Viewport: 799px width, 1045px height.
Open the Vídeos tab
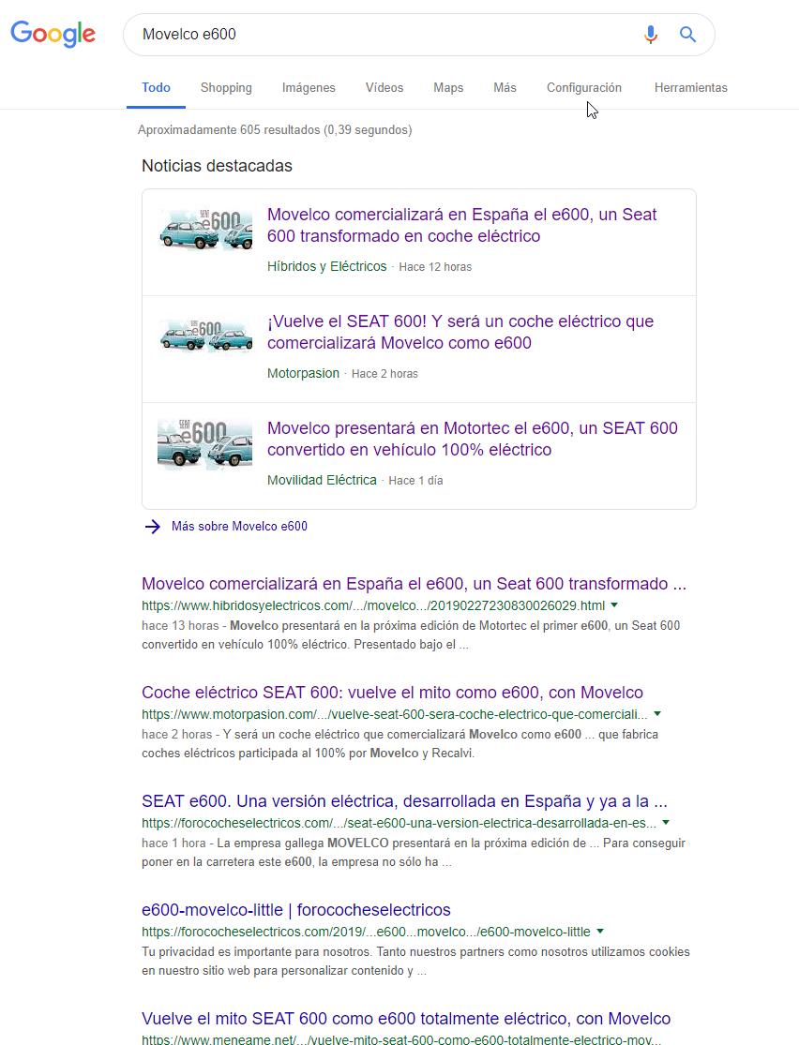[x=384, y=87]
